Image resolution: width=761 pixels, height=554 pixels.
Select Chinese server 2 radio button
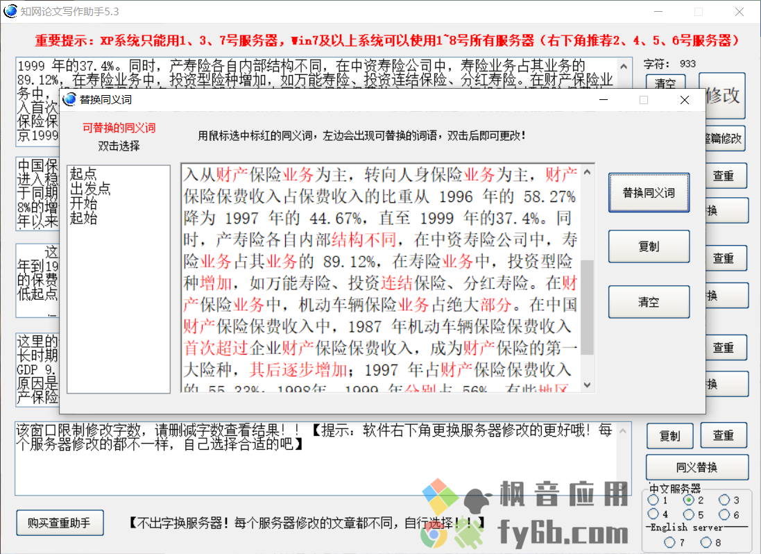coord(688,500)
